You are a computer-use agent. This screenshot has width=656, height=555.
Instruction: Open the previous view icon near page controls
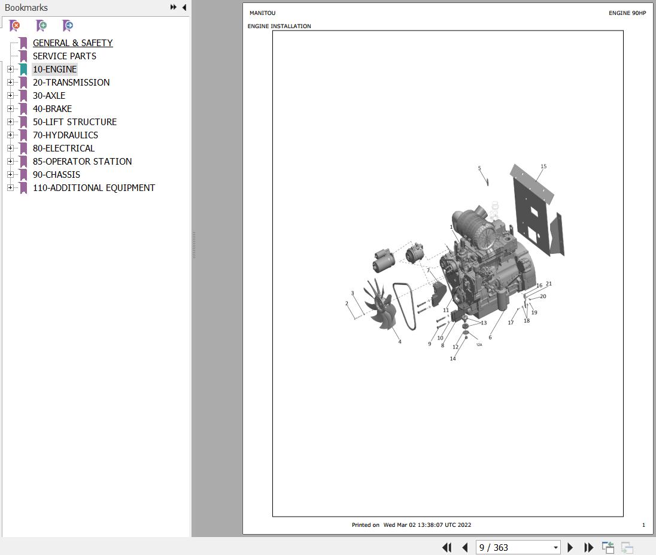point(608,547)
